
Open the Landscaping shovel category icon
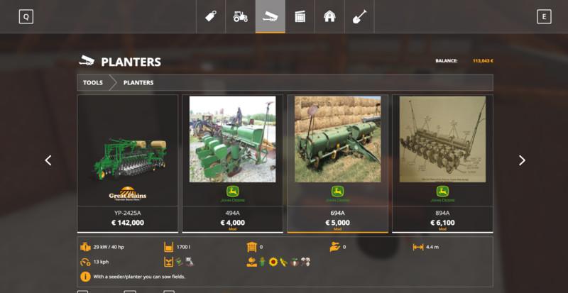click(360, 16)
